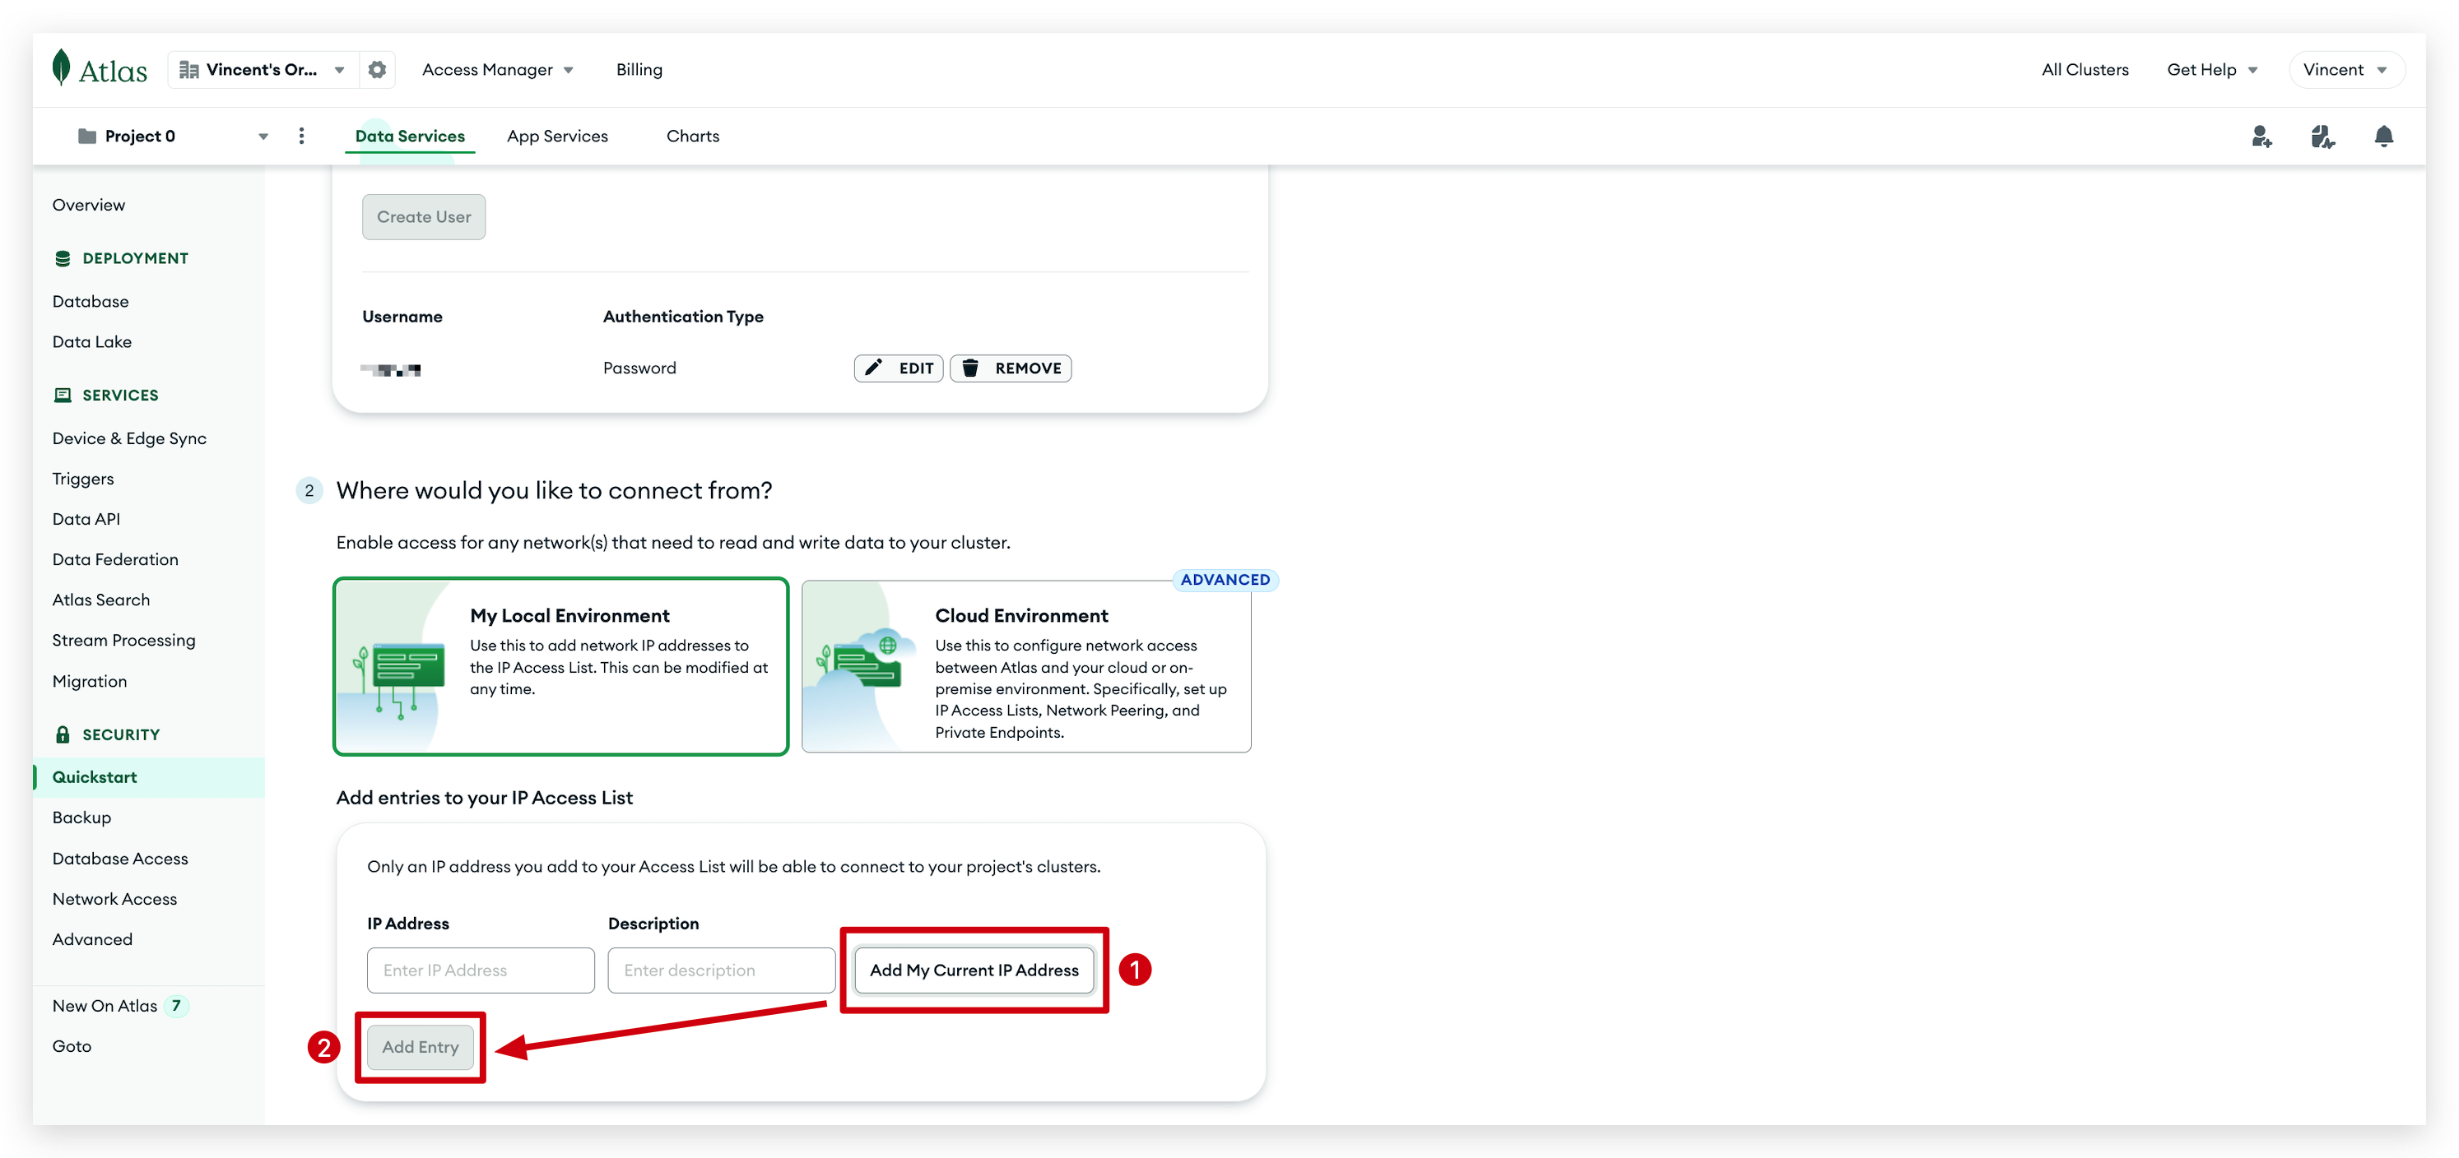Screen dimensions: 2459x1158
Task: Click the Add My Current IP Address button
Action: click(x=974, y=970)
